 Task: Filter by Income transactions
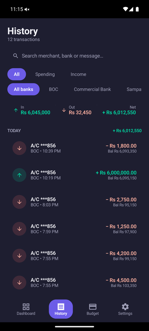78,74
